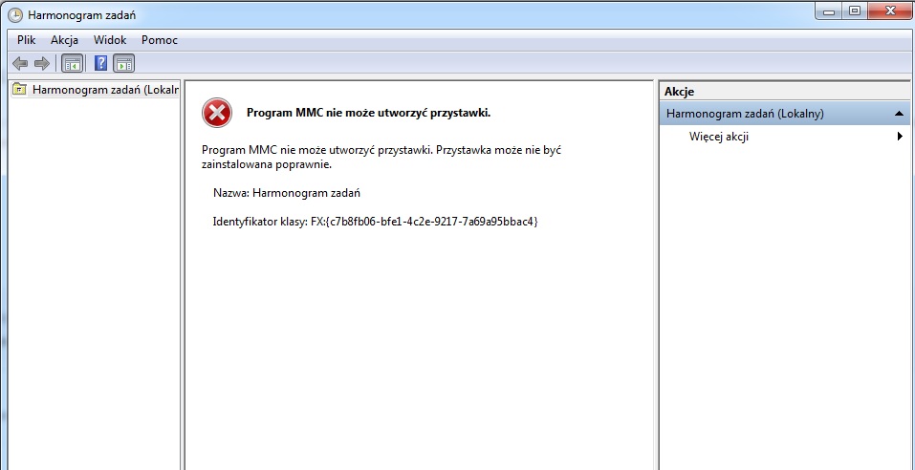Click the Akcje pane heading

pyautogui.click(x=679, y=92)
